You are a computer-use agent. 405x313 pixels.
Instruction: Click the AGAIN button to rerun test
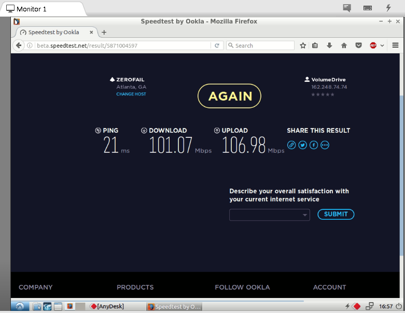click(229, 96)
